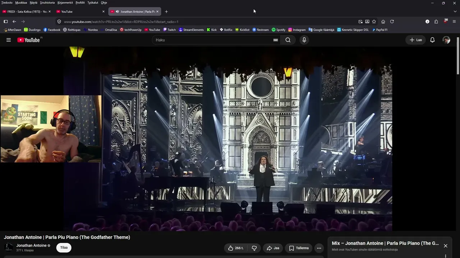
Task: Open site security shield info
Action: pyautogui.click(x=59, y=21)
